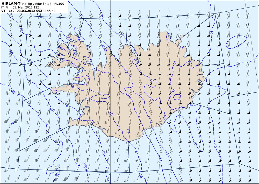Click the "IT: Fim. 01. Mar. 2012 12Z" line
The width and height of the screenshot is (259, 184).
click(x=20, y=8)
